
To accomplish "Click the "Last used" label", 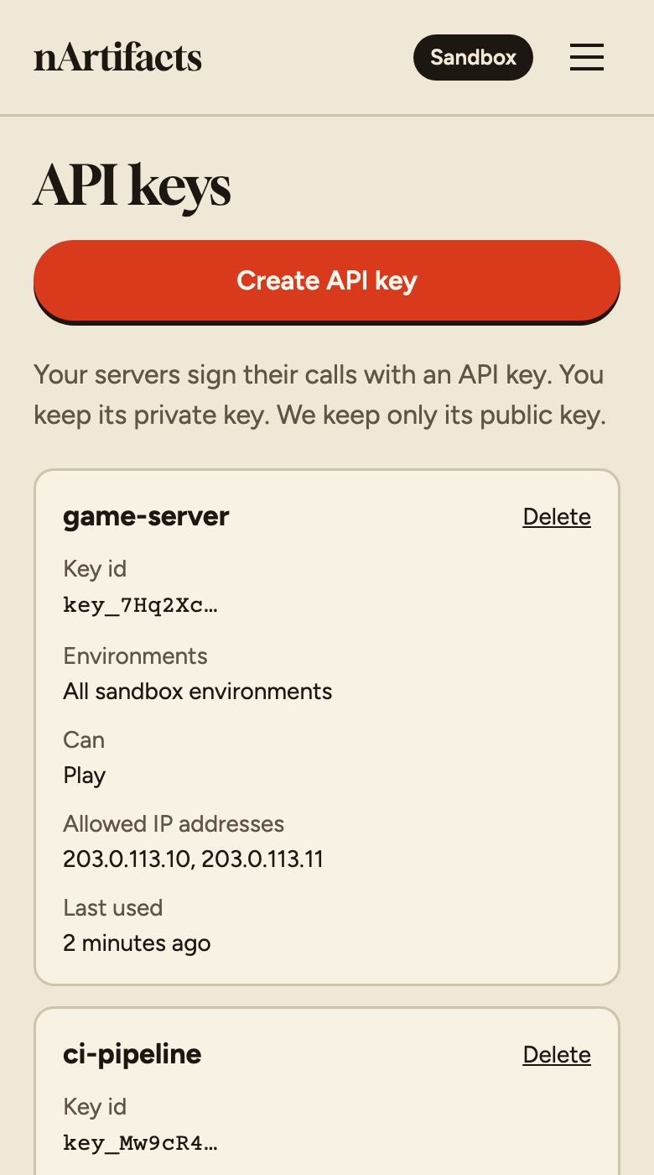I will point(113,908).
